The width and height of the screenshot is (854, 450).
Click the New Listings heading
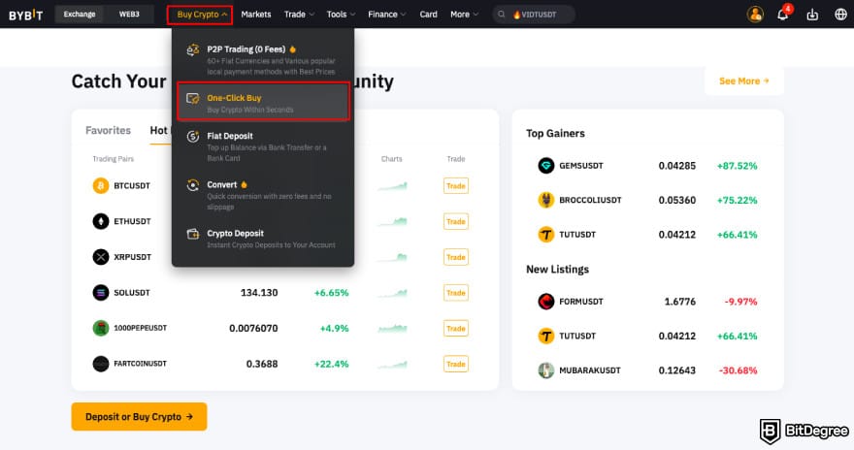pyautogui.click(x=557, y=270)
